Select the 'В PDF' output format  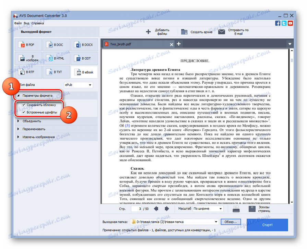[28, 45]
